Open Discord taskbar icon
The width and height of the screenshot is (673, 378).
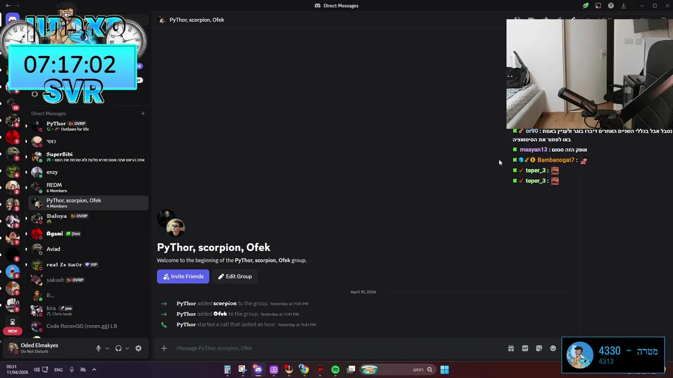tap(258, 370)
